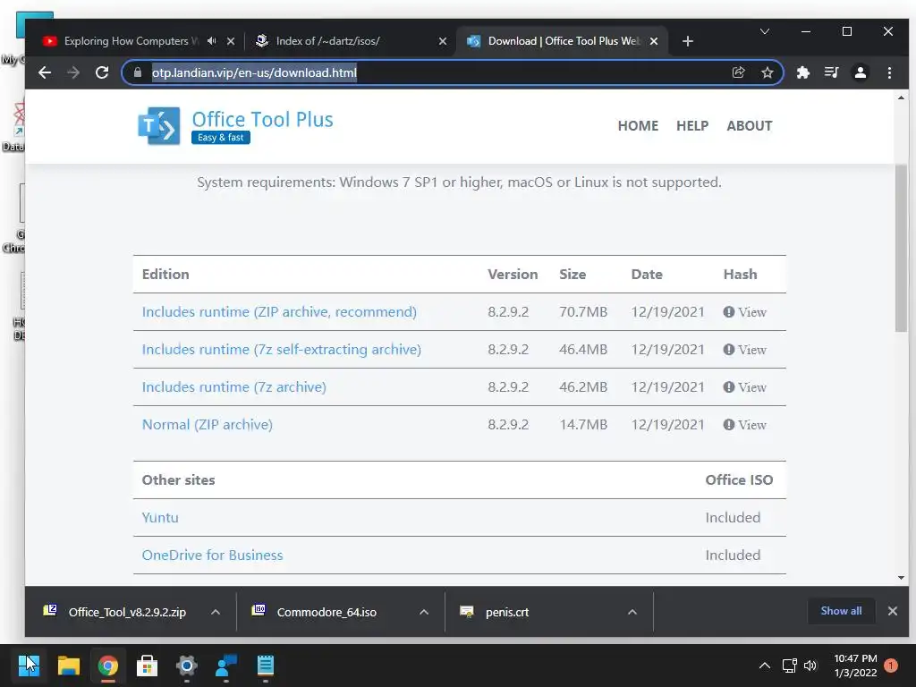This screenshot has height=687, width=916.
Task: Click the Office Tool Plus logo
Action: point(159,125)
